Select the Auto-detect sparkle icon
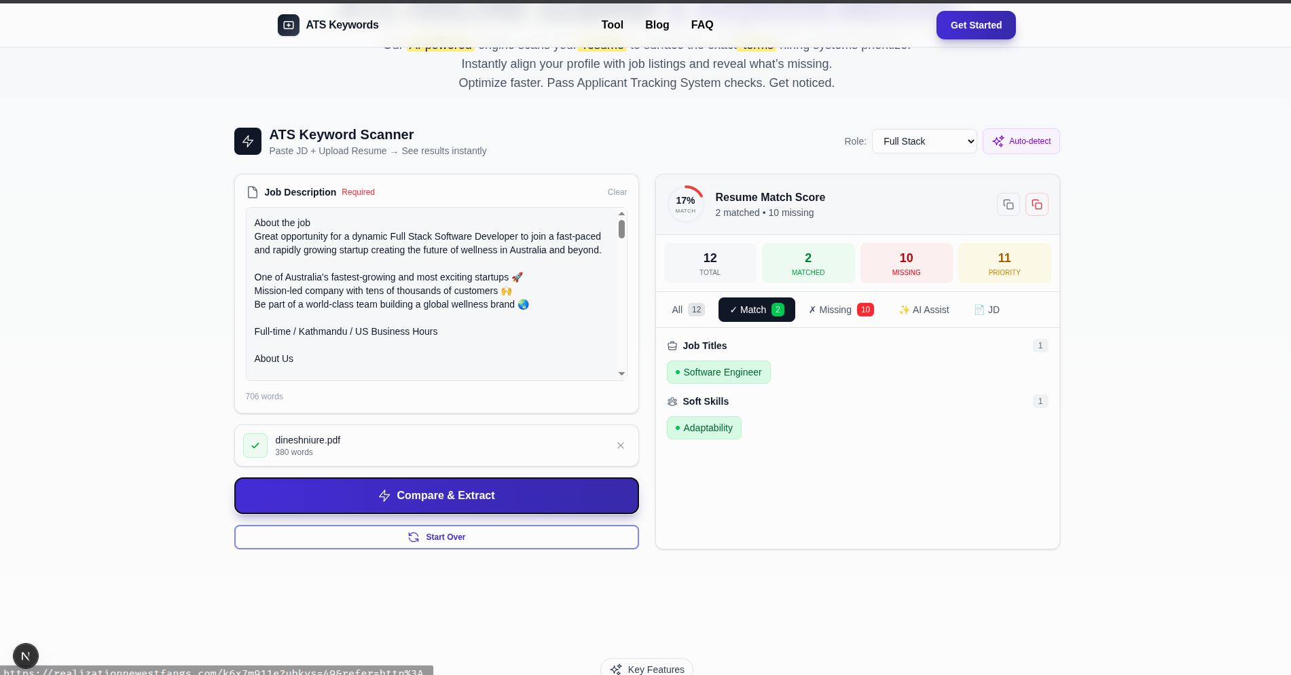1291x675 pixels. pos(998,141)
